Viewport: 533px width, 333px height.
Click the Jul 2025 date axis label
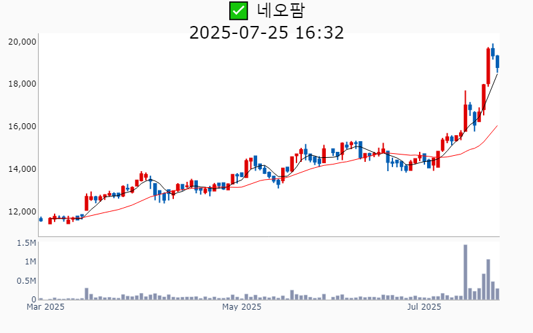424,307
